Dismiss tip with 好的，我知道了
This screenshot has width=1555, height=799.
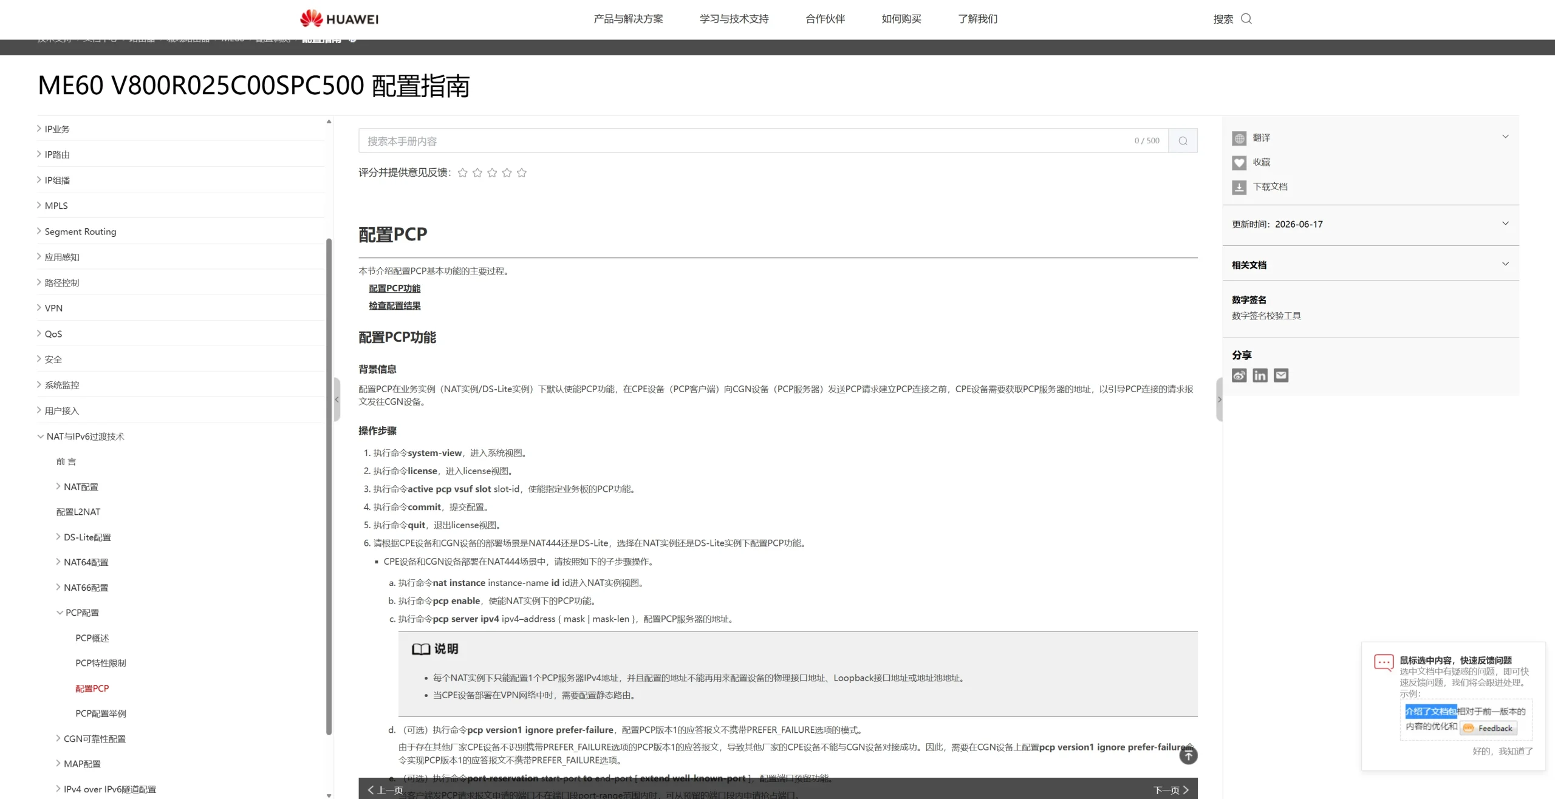(1502, 751)
